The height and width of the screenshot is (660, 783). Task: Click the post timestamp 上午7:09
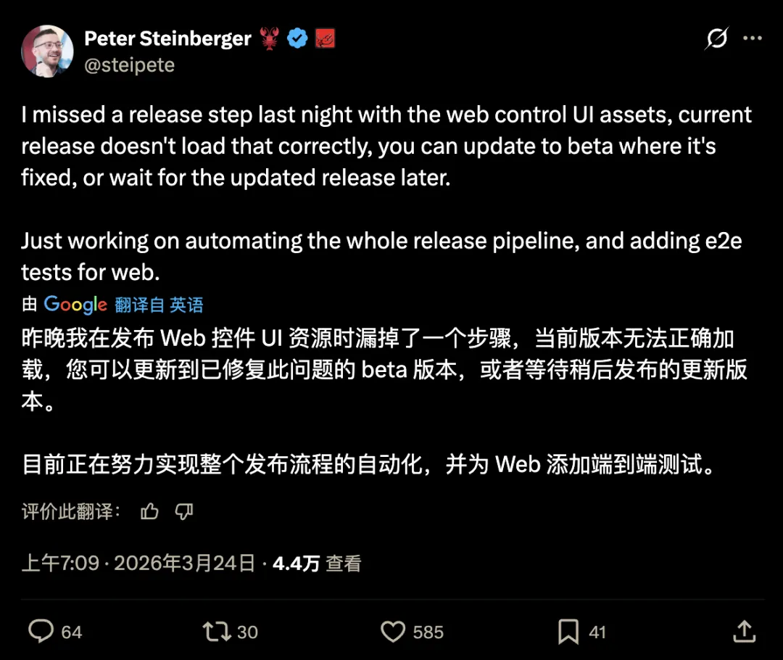click(60, 563)
